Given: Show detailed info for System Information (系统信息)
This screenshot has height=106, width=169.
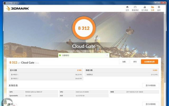Looking at the screenshot, I should tap(151, 85).
